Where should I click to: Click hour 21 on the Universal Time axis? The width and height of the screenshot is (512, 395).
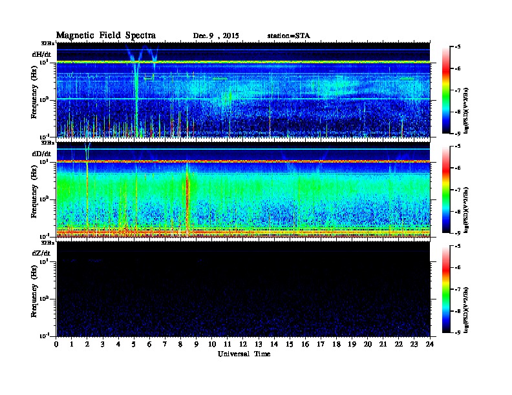click(383, 344)
